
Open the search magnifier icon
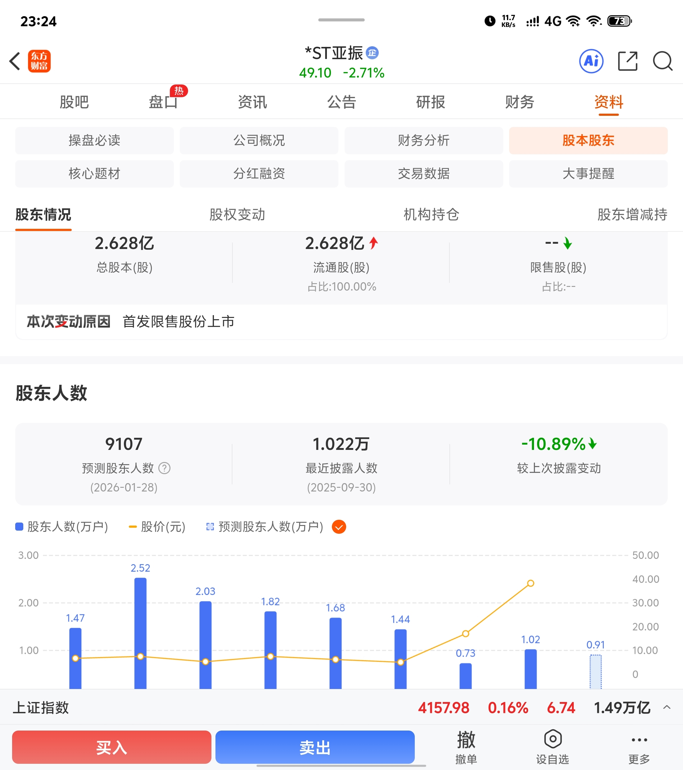tap(662, 61)
